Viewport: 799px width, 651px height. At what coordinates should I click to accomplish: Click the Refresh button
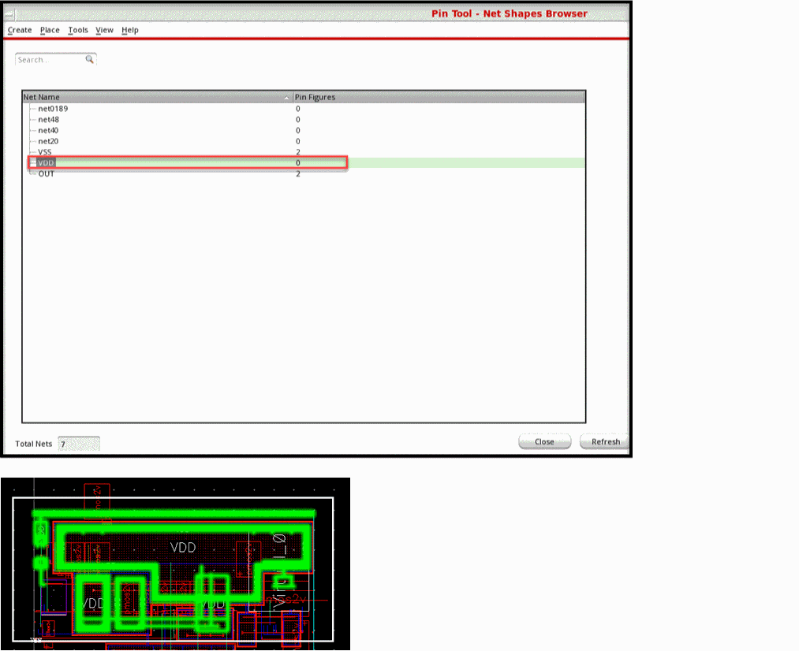605,441
